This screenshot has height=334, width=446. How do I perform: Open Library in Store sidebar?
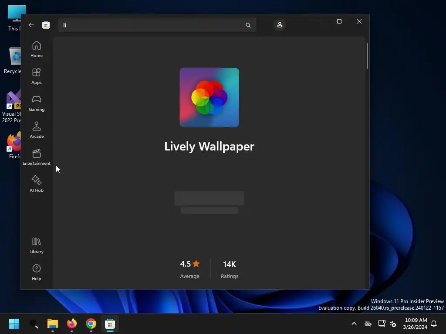[x=37, y=246]
